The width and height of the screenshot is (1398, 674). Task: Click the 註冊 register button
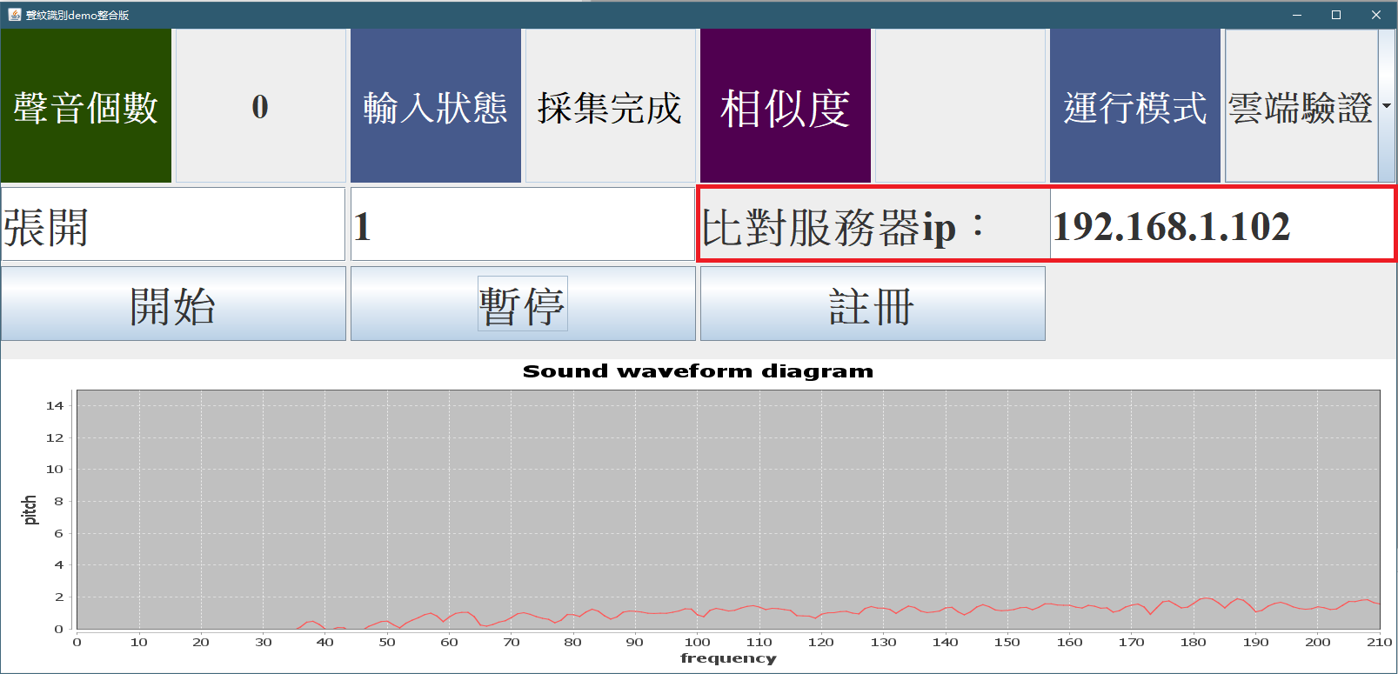pos(872,304)
